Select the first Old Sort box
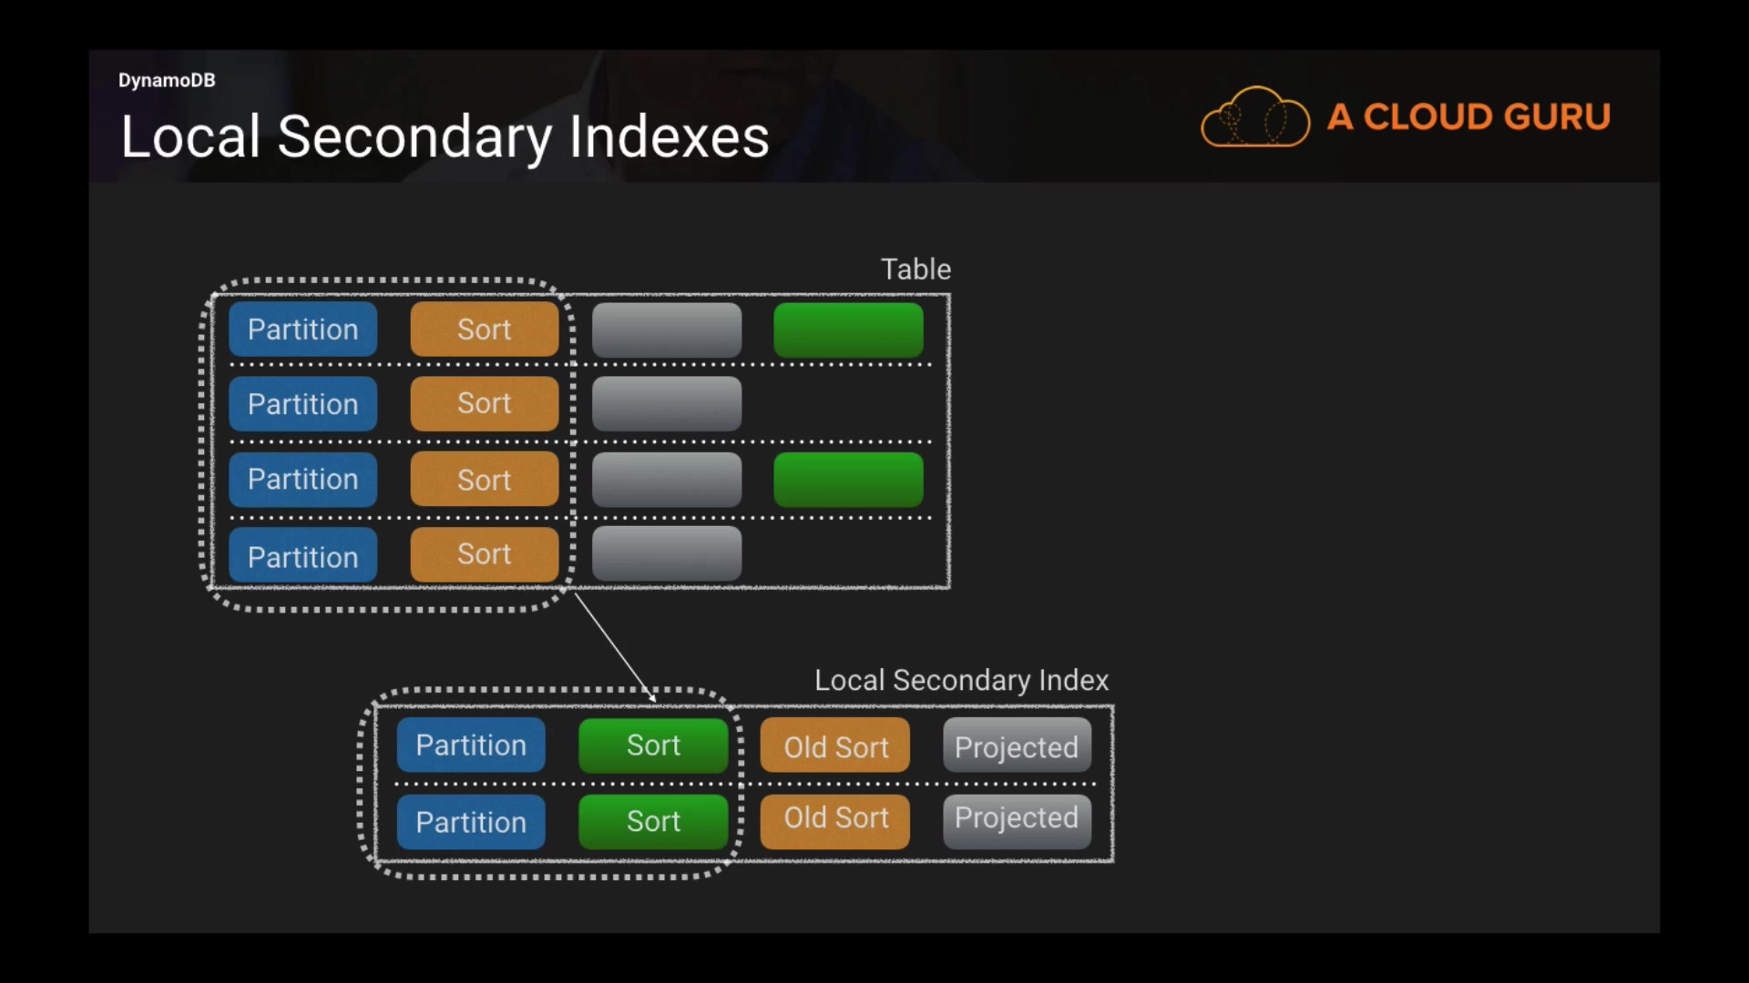 [x=835, y=746]
